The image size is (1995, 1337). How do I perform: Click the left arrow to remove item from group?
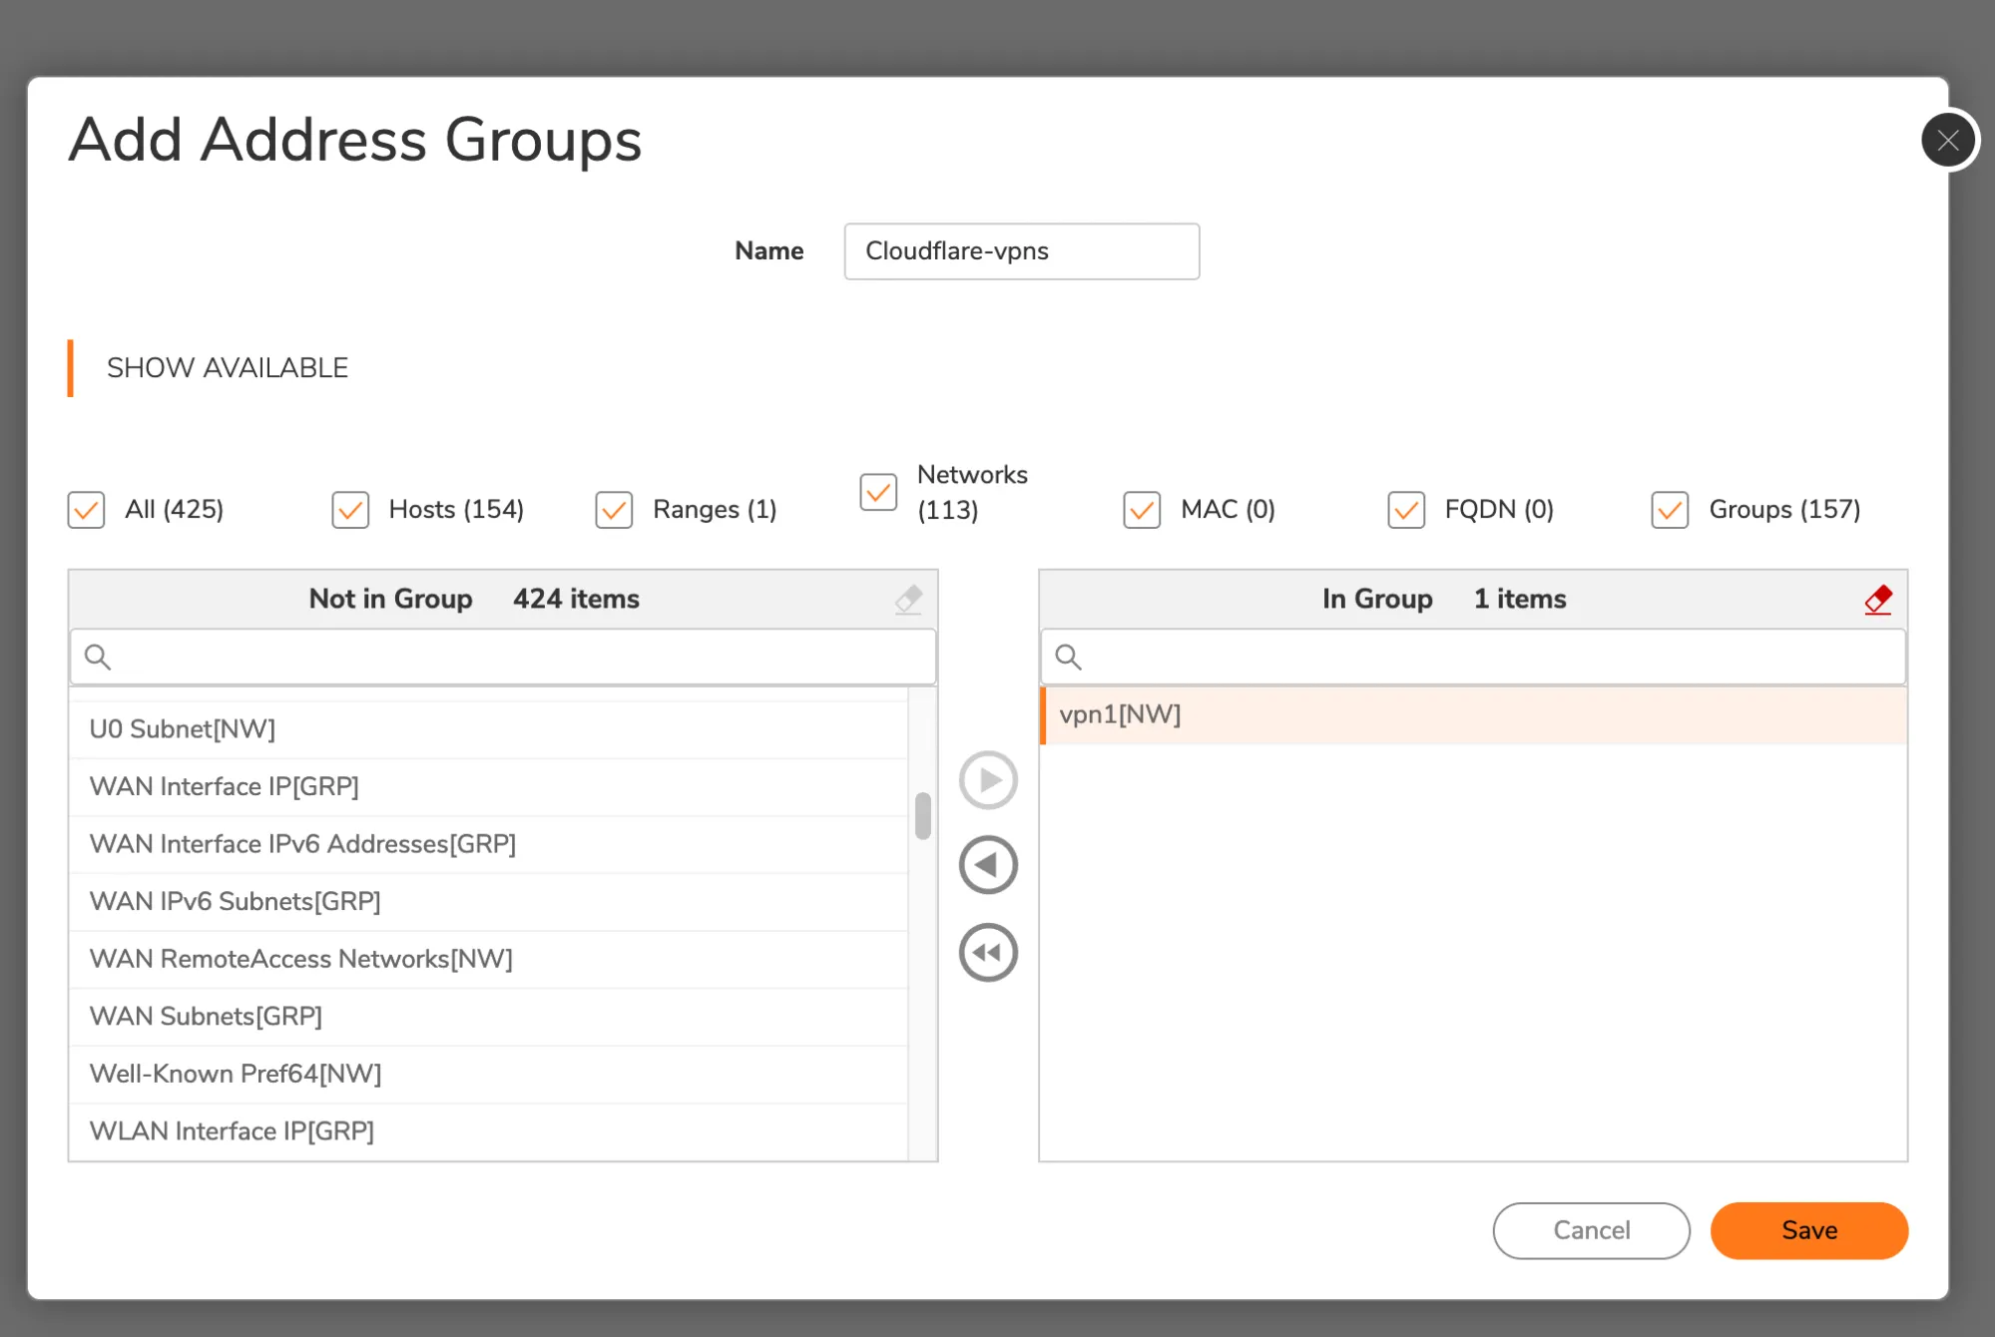pyautogui.click(x=987, y=864)
